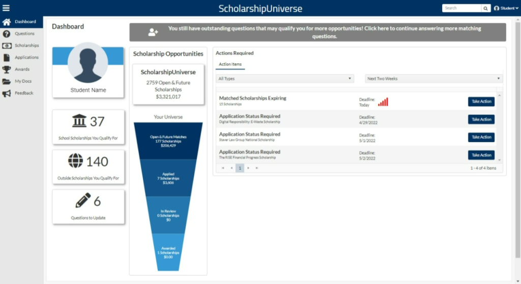The width and height of the screenshot is (521, 284).
Task: Click the pencil icon for questions to update
Action: pos(83,200)
